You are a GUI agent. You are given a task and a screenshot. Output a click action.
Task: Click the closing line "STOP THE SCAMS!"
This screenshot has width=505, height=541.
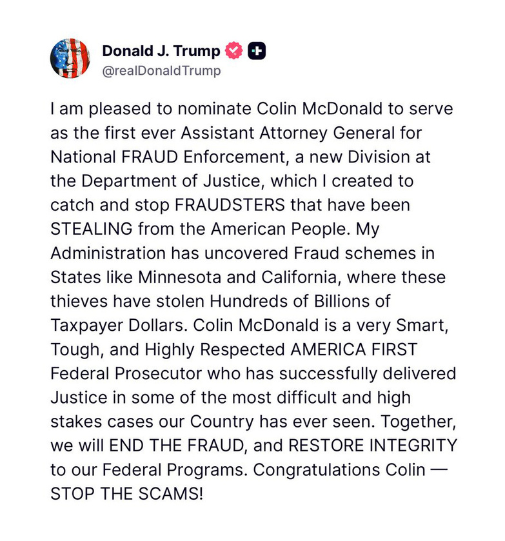pos(126,493)
